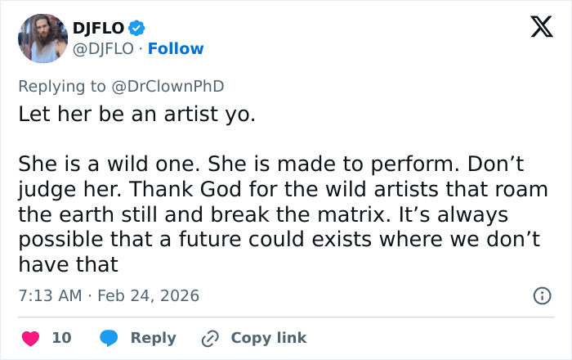Click the reply speech bubble icon

109,338
